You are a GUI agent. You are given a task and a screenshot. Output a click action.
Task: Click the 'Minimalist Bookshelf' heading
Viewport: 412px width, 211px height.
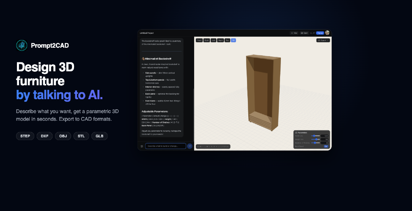(158, 59)
